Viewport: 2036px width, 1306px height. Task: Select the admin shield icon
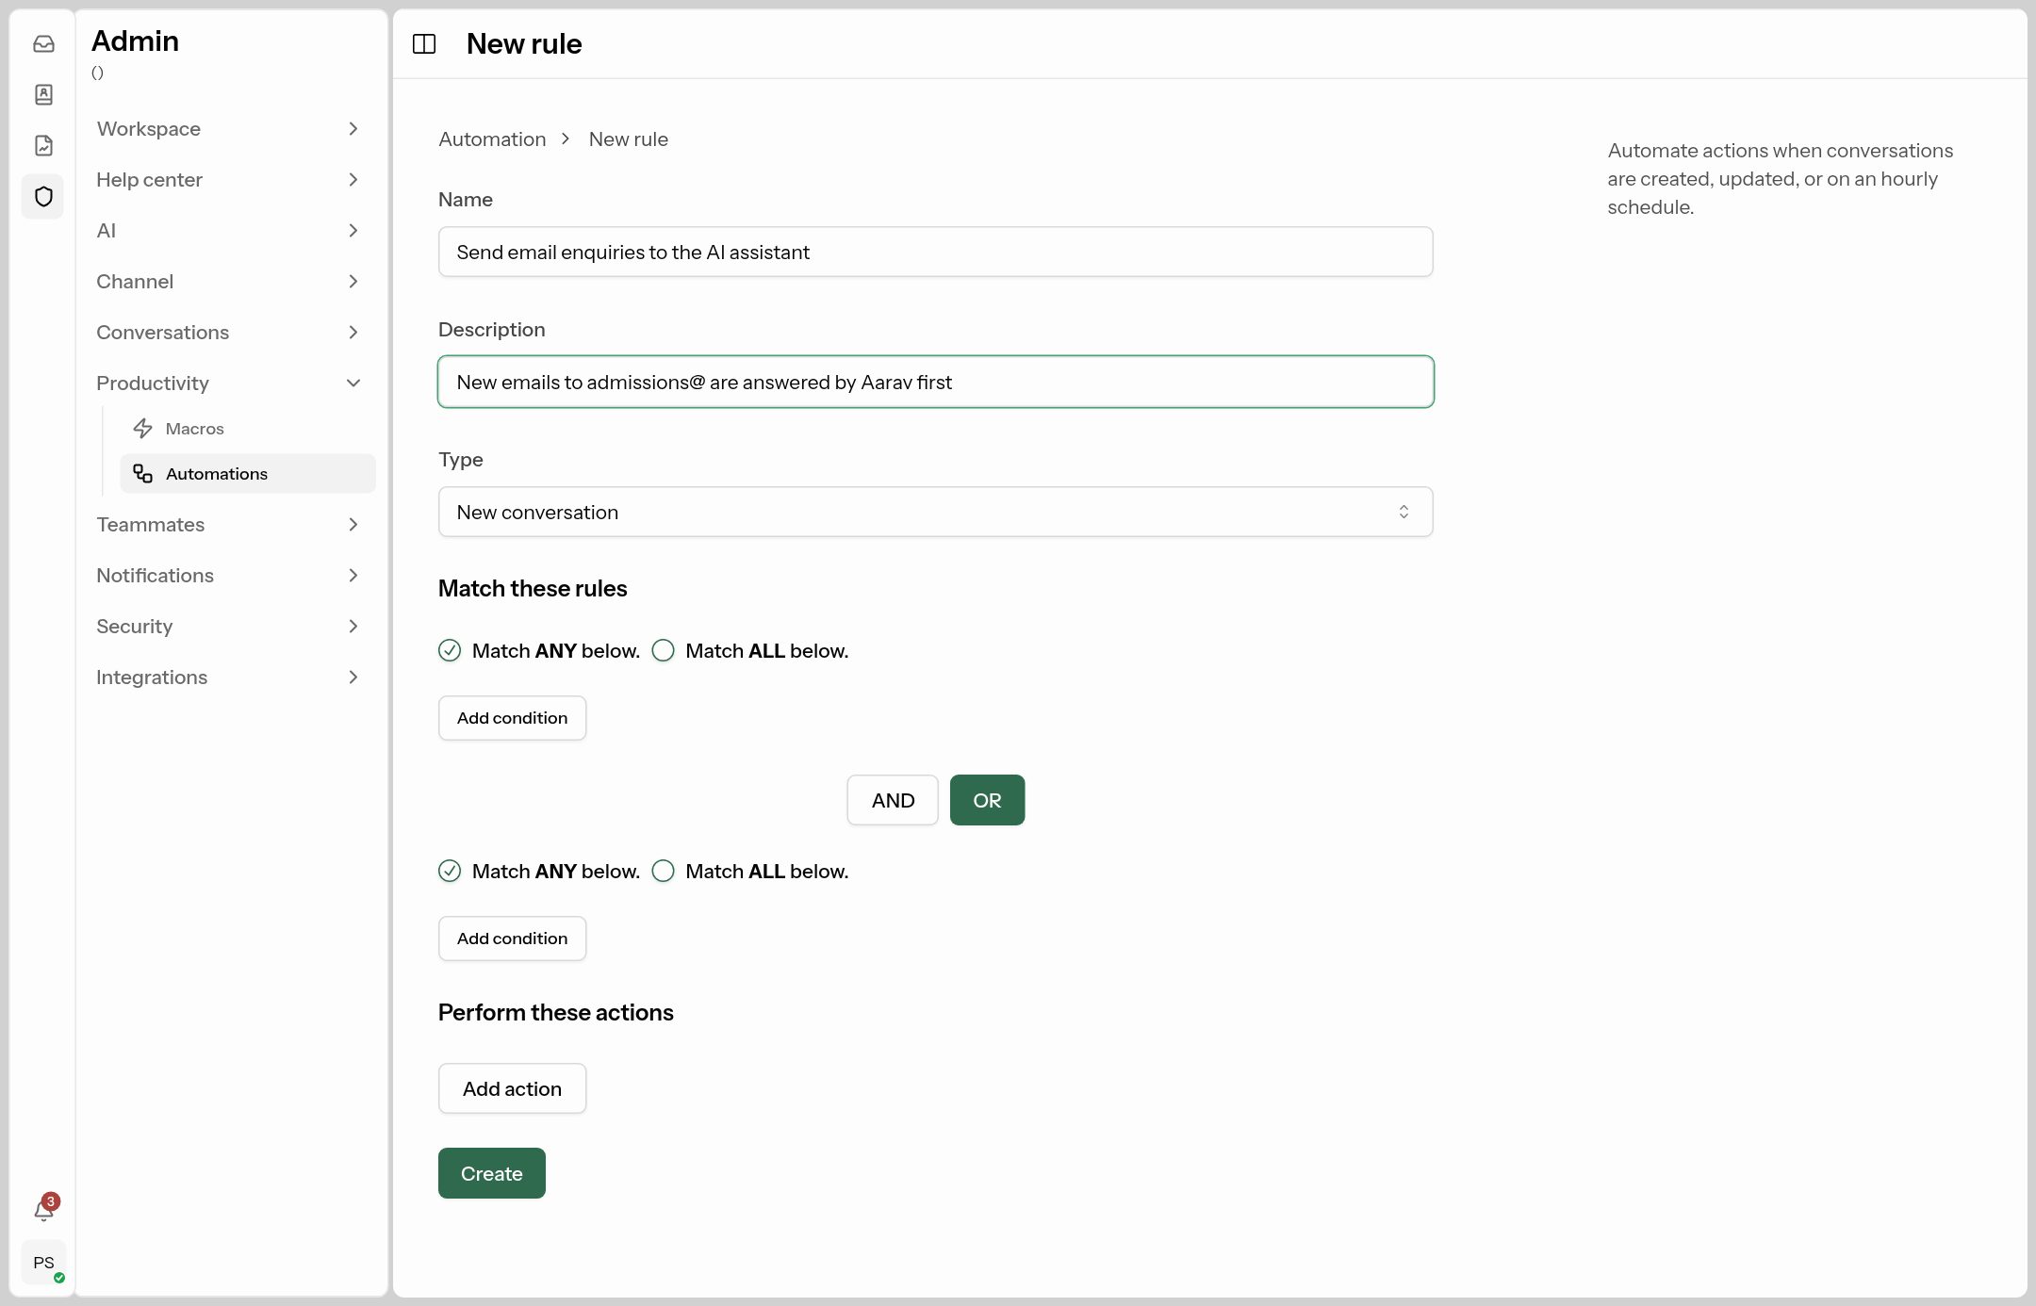43,196
